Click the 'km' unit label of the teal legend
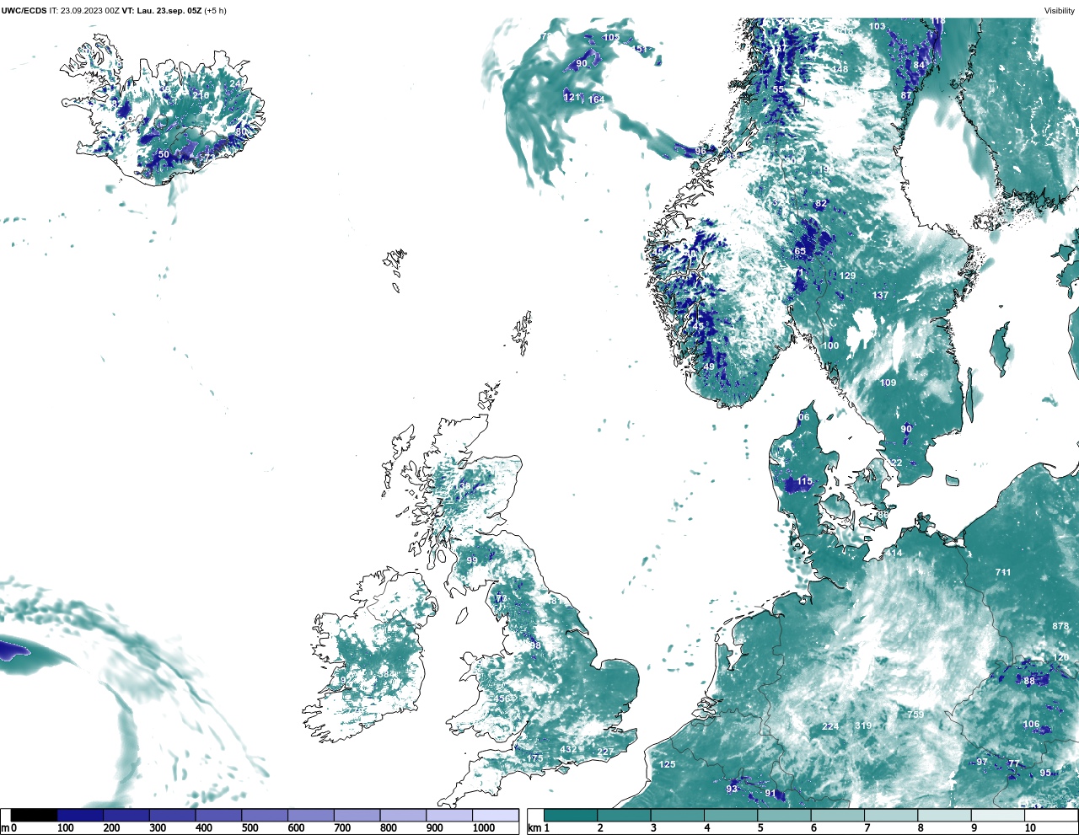Viewport: 1079px width, 835px height. [x=534, y=828]
